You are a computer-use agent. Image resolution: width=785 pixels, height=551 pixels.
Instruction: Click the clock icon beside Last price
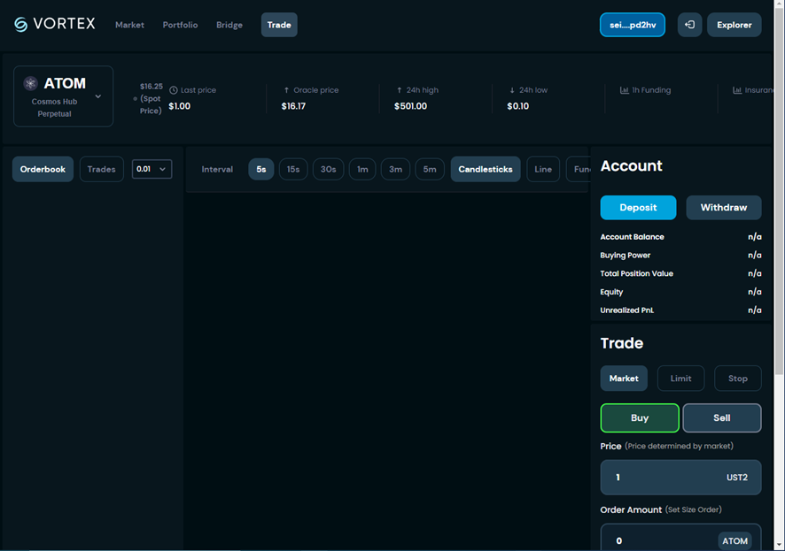(174, 90)
